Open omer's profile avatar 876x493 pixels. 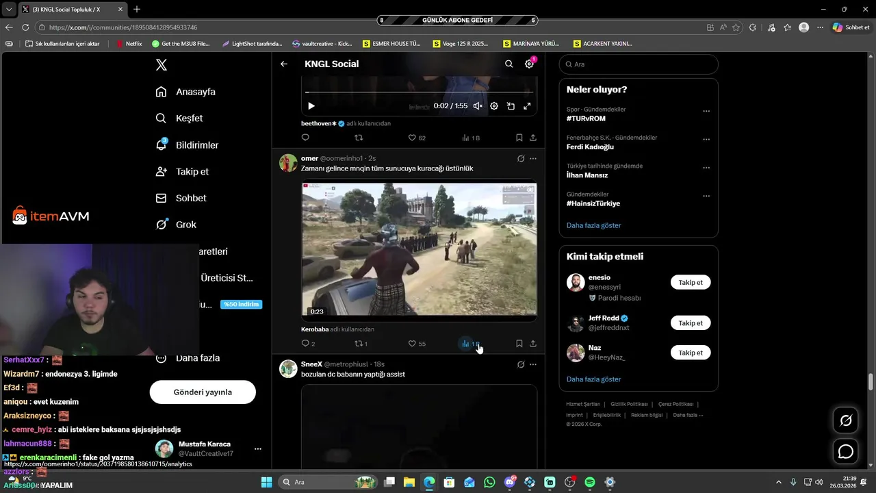click(288, 163)
